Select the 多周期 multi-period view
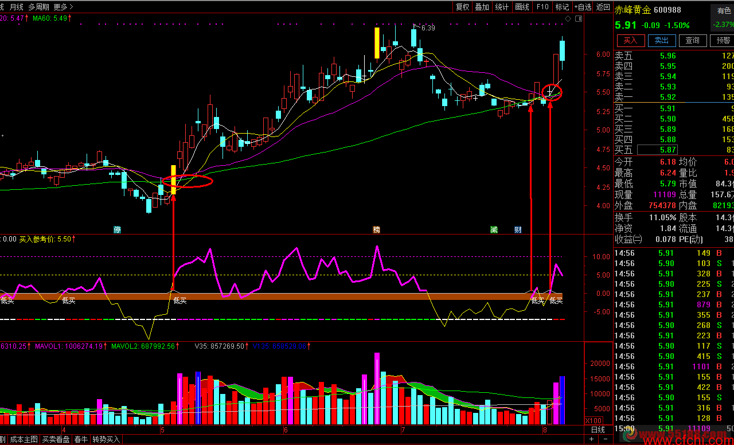This screenshot has height=445, width=734. (38, 7)
